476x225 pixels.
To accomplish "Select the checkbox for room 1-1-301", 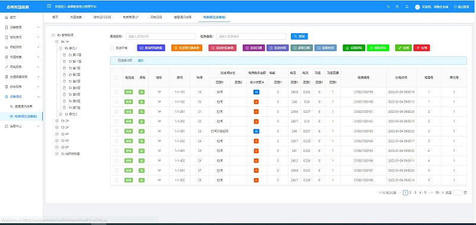I will pos(116,131).
